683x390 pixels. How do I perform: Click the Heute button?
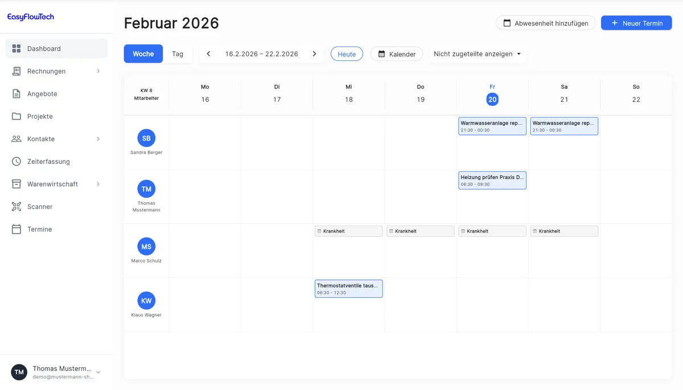(x=347, y=54)
